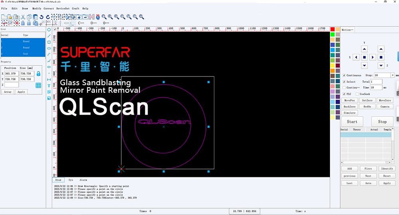This screenshot has height=215, width=399.
Task: Open the Craft menu
Action: point(75,8)
